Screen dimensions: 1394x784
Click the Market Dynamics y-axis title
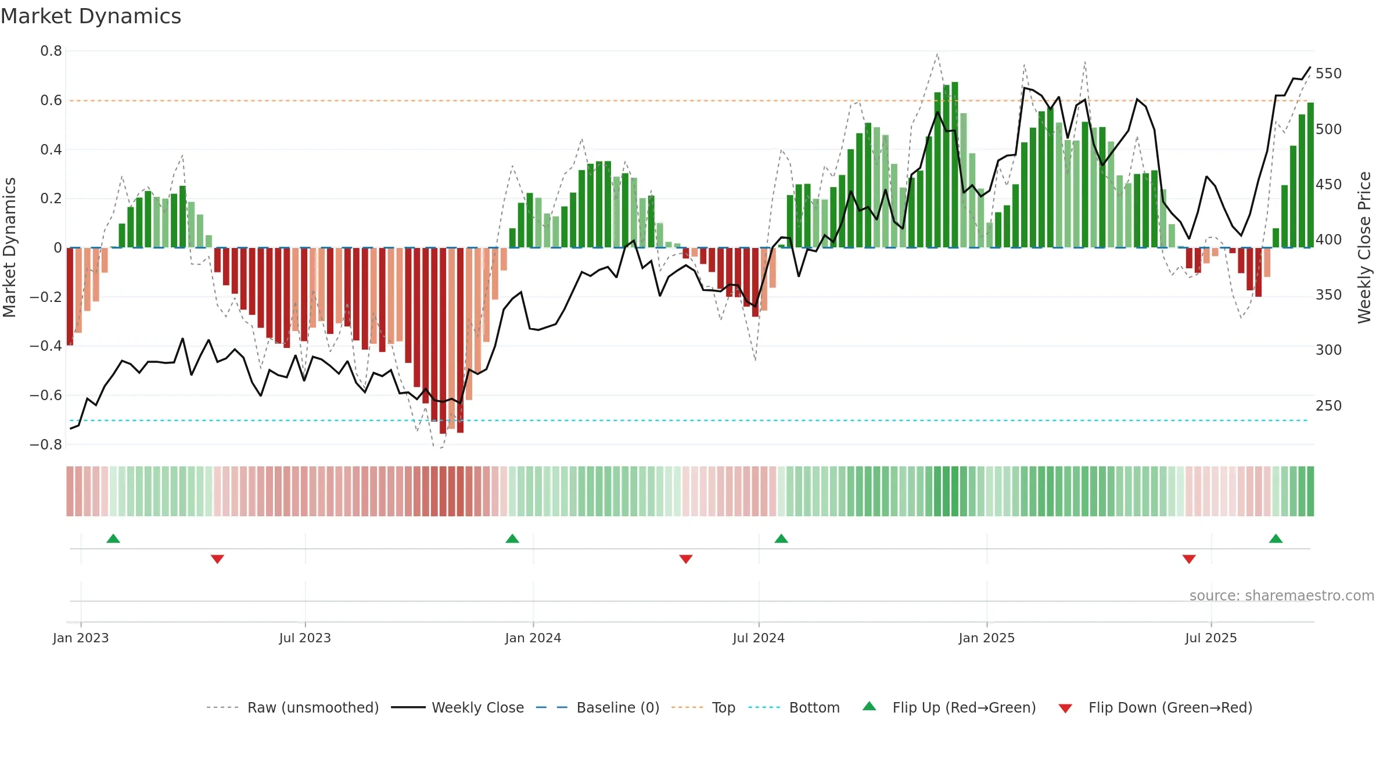pyautogui.click(x=9, y=247)
